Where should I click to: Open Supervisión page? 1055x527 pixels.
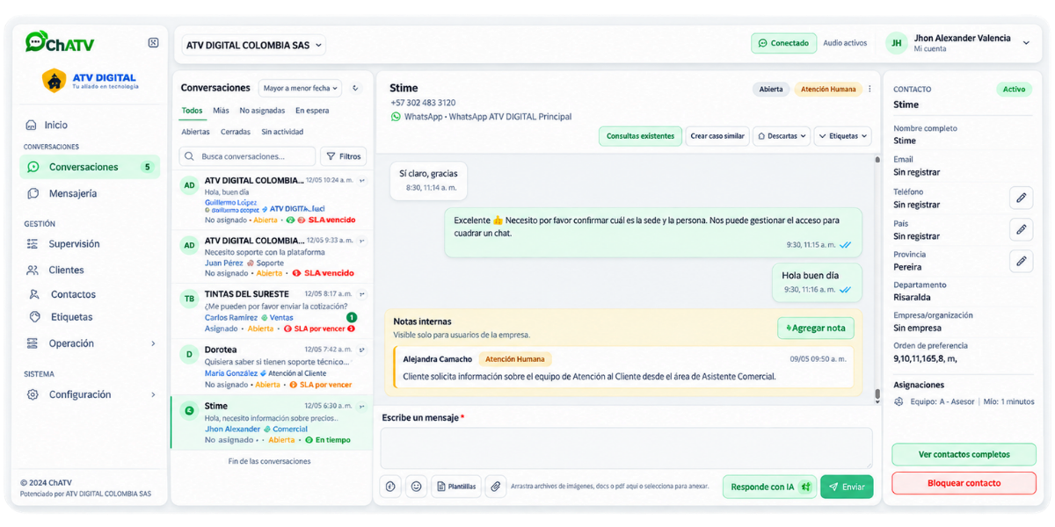coord(74,244)
